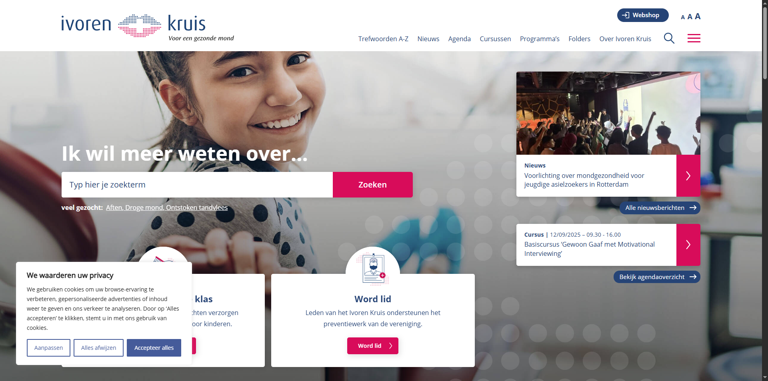Screen dimensions: 768x381
Task: Go to the Cursussen menu item
Action: coord(495,39)
